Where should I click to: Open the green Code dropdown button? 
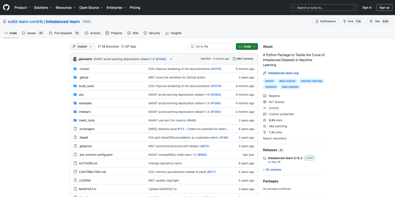coord(247,47)
